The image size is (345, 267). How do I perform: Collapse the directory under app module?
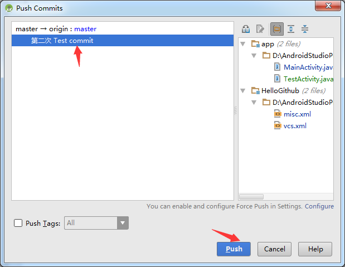(254, 56)
